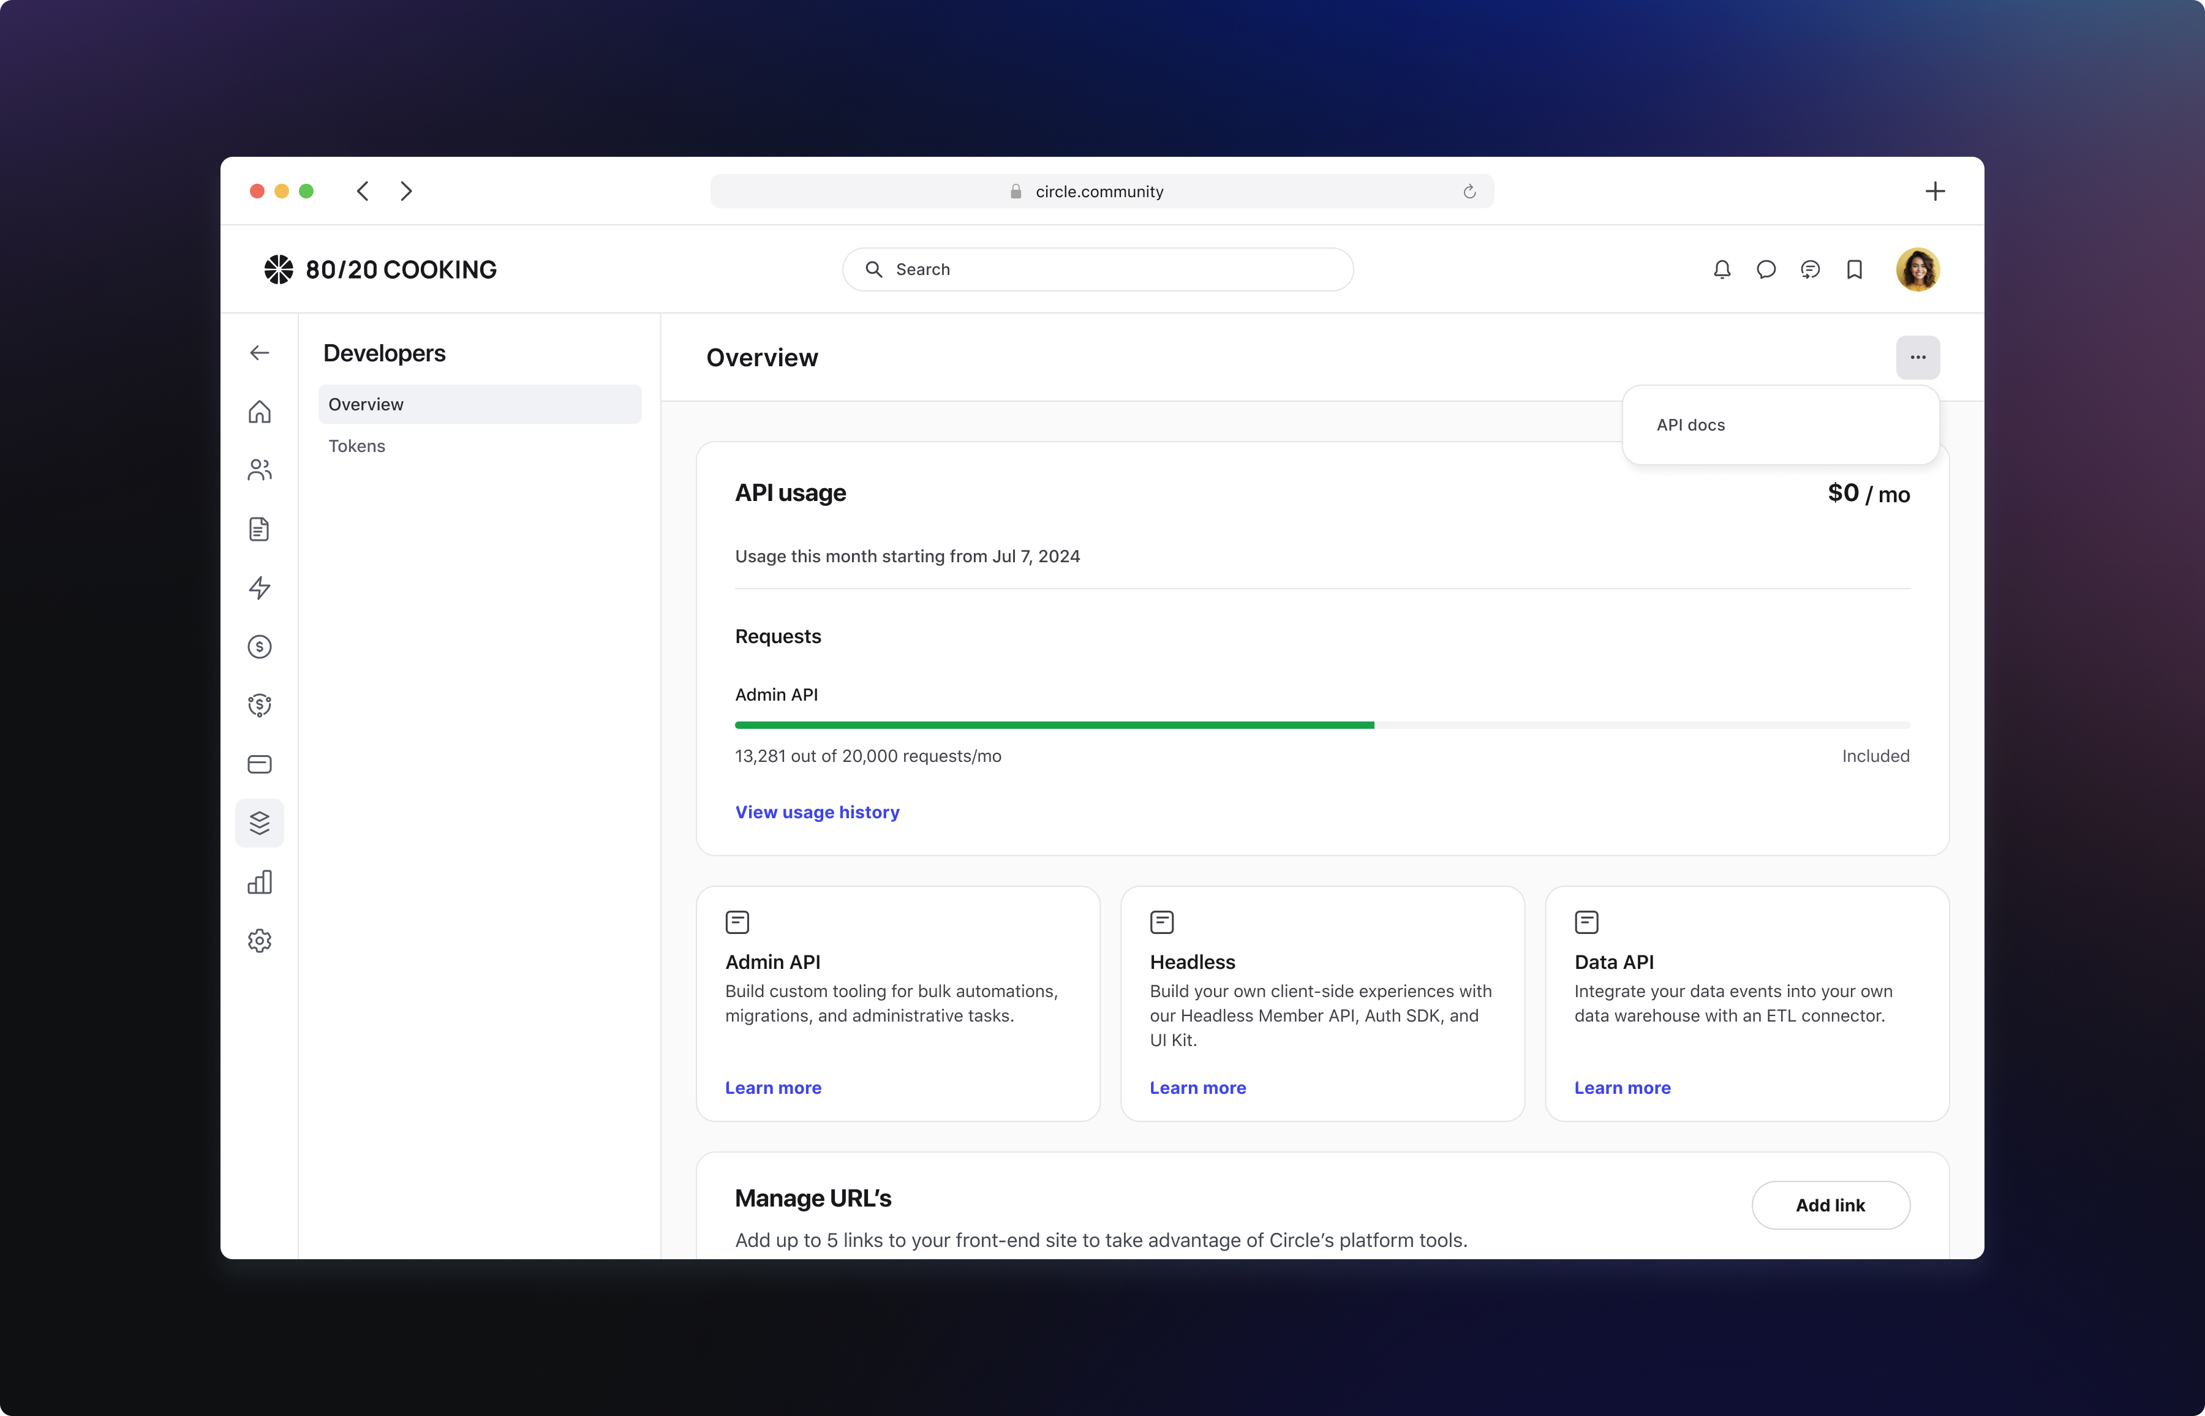The width and height of the screenshot is (2205, 1416).
Task: Click Learn more under Data API
Action: (1623, 1088)
